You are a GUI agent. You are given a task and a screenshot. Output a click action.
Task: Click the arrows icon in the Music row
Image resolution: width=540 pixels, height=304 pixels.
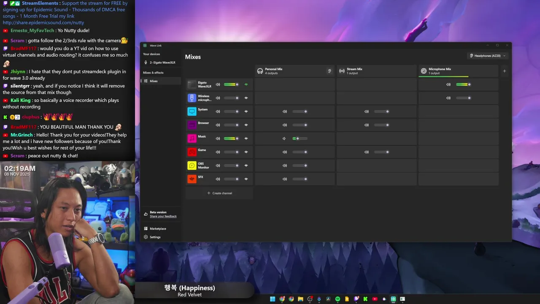(246, 138)
